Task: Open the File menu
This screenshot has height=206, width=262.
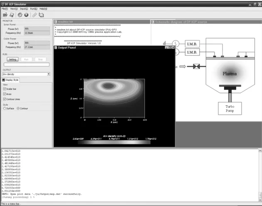Action: 5,9
